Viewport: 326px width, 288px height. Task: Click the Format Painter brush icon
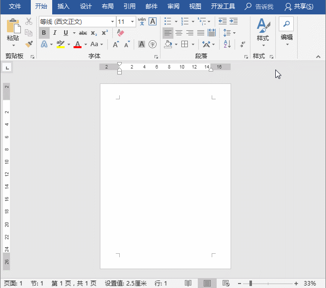coord(29,44)
